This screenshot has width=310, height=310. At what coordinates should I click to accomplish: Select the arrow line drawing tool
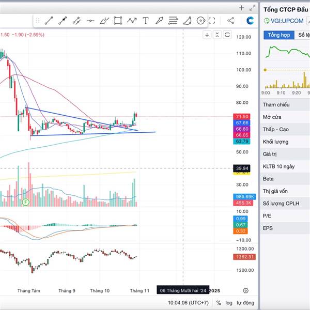pyautogui.click(x=63, y=21)
